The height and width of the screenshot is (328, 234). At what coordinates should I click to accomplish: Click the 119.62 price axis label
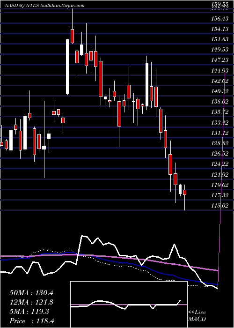pos(220,185)
